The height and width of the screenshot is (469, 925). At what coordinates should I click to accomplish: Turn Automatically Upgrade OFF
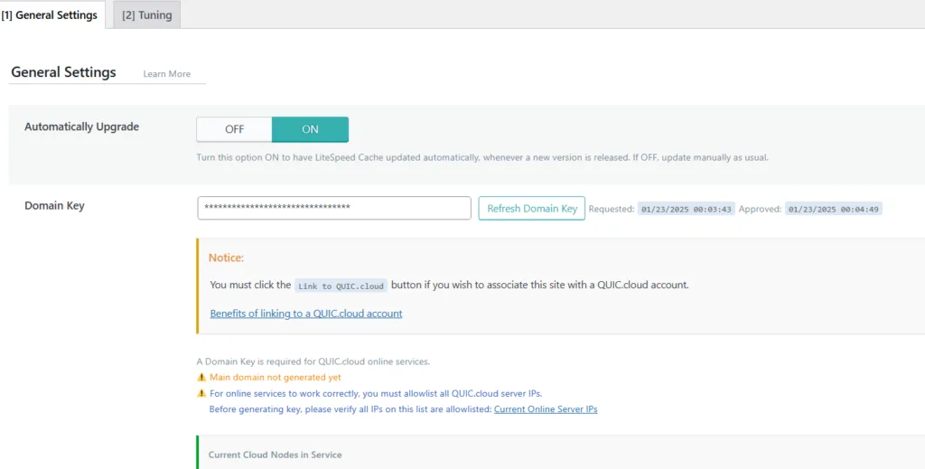click(x=234, y=129)
